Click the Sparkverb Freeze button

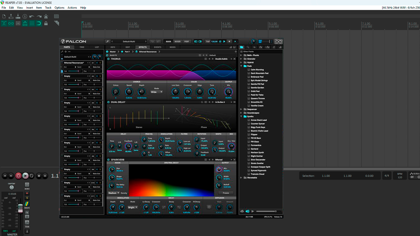pos(226,193)
